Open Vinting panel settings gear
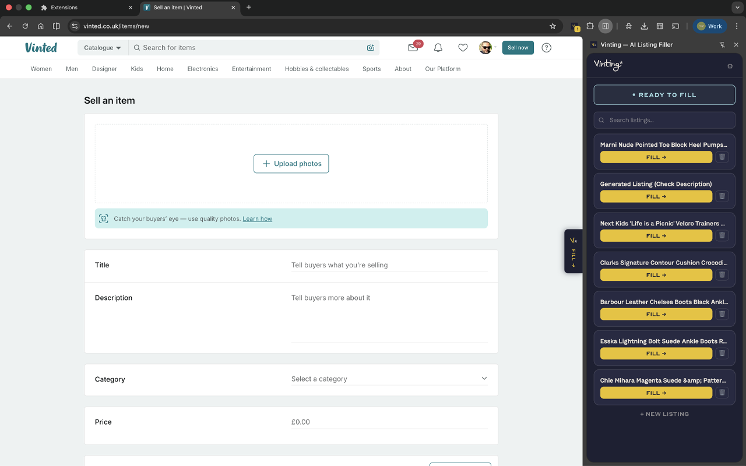This screenshot has height=466, width=746. (x=730, y=66)
